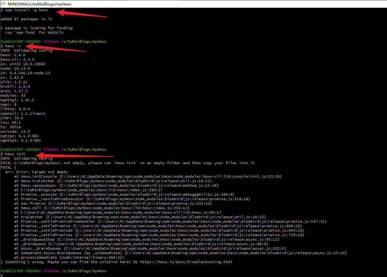
Task: Click the line 'napi: 8'
Action: (8, 104)
